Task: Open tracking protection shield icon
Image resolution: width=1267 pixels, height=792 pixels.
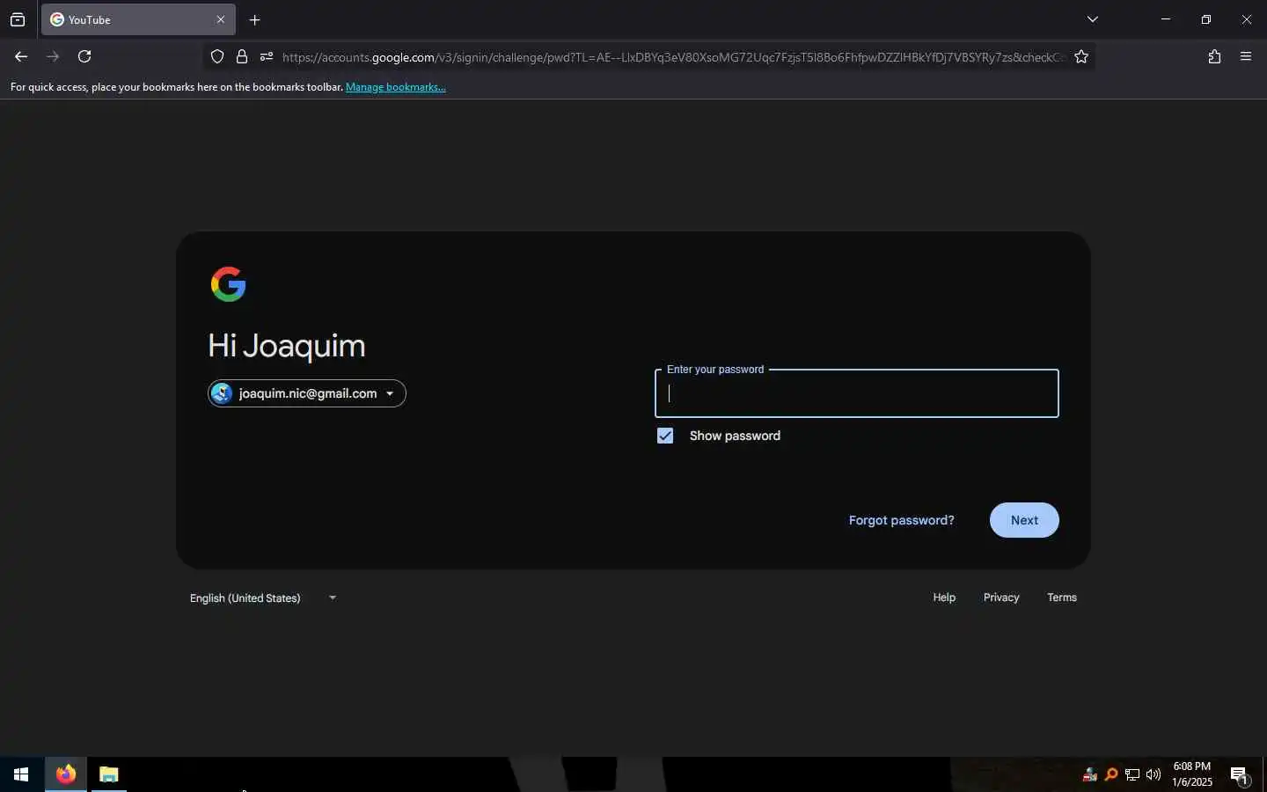Action: [x=217, y=56]
